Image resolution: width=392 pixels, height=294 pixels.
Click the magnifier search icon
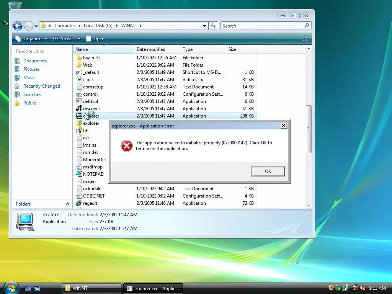coord(307,26)
